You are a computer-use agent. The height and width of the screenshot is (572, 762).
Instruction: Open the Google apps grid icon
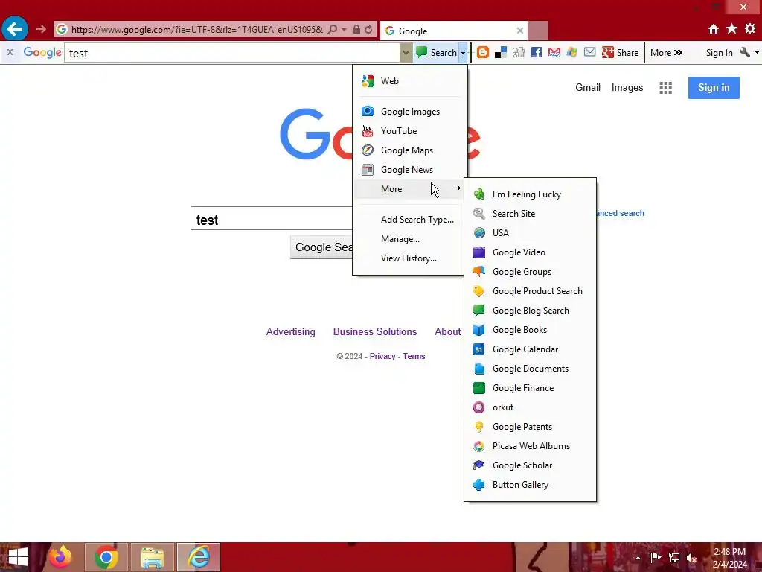[x=665, y=88]
